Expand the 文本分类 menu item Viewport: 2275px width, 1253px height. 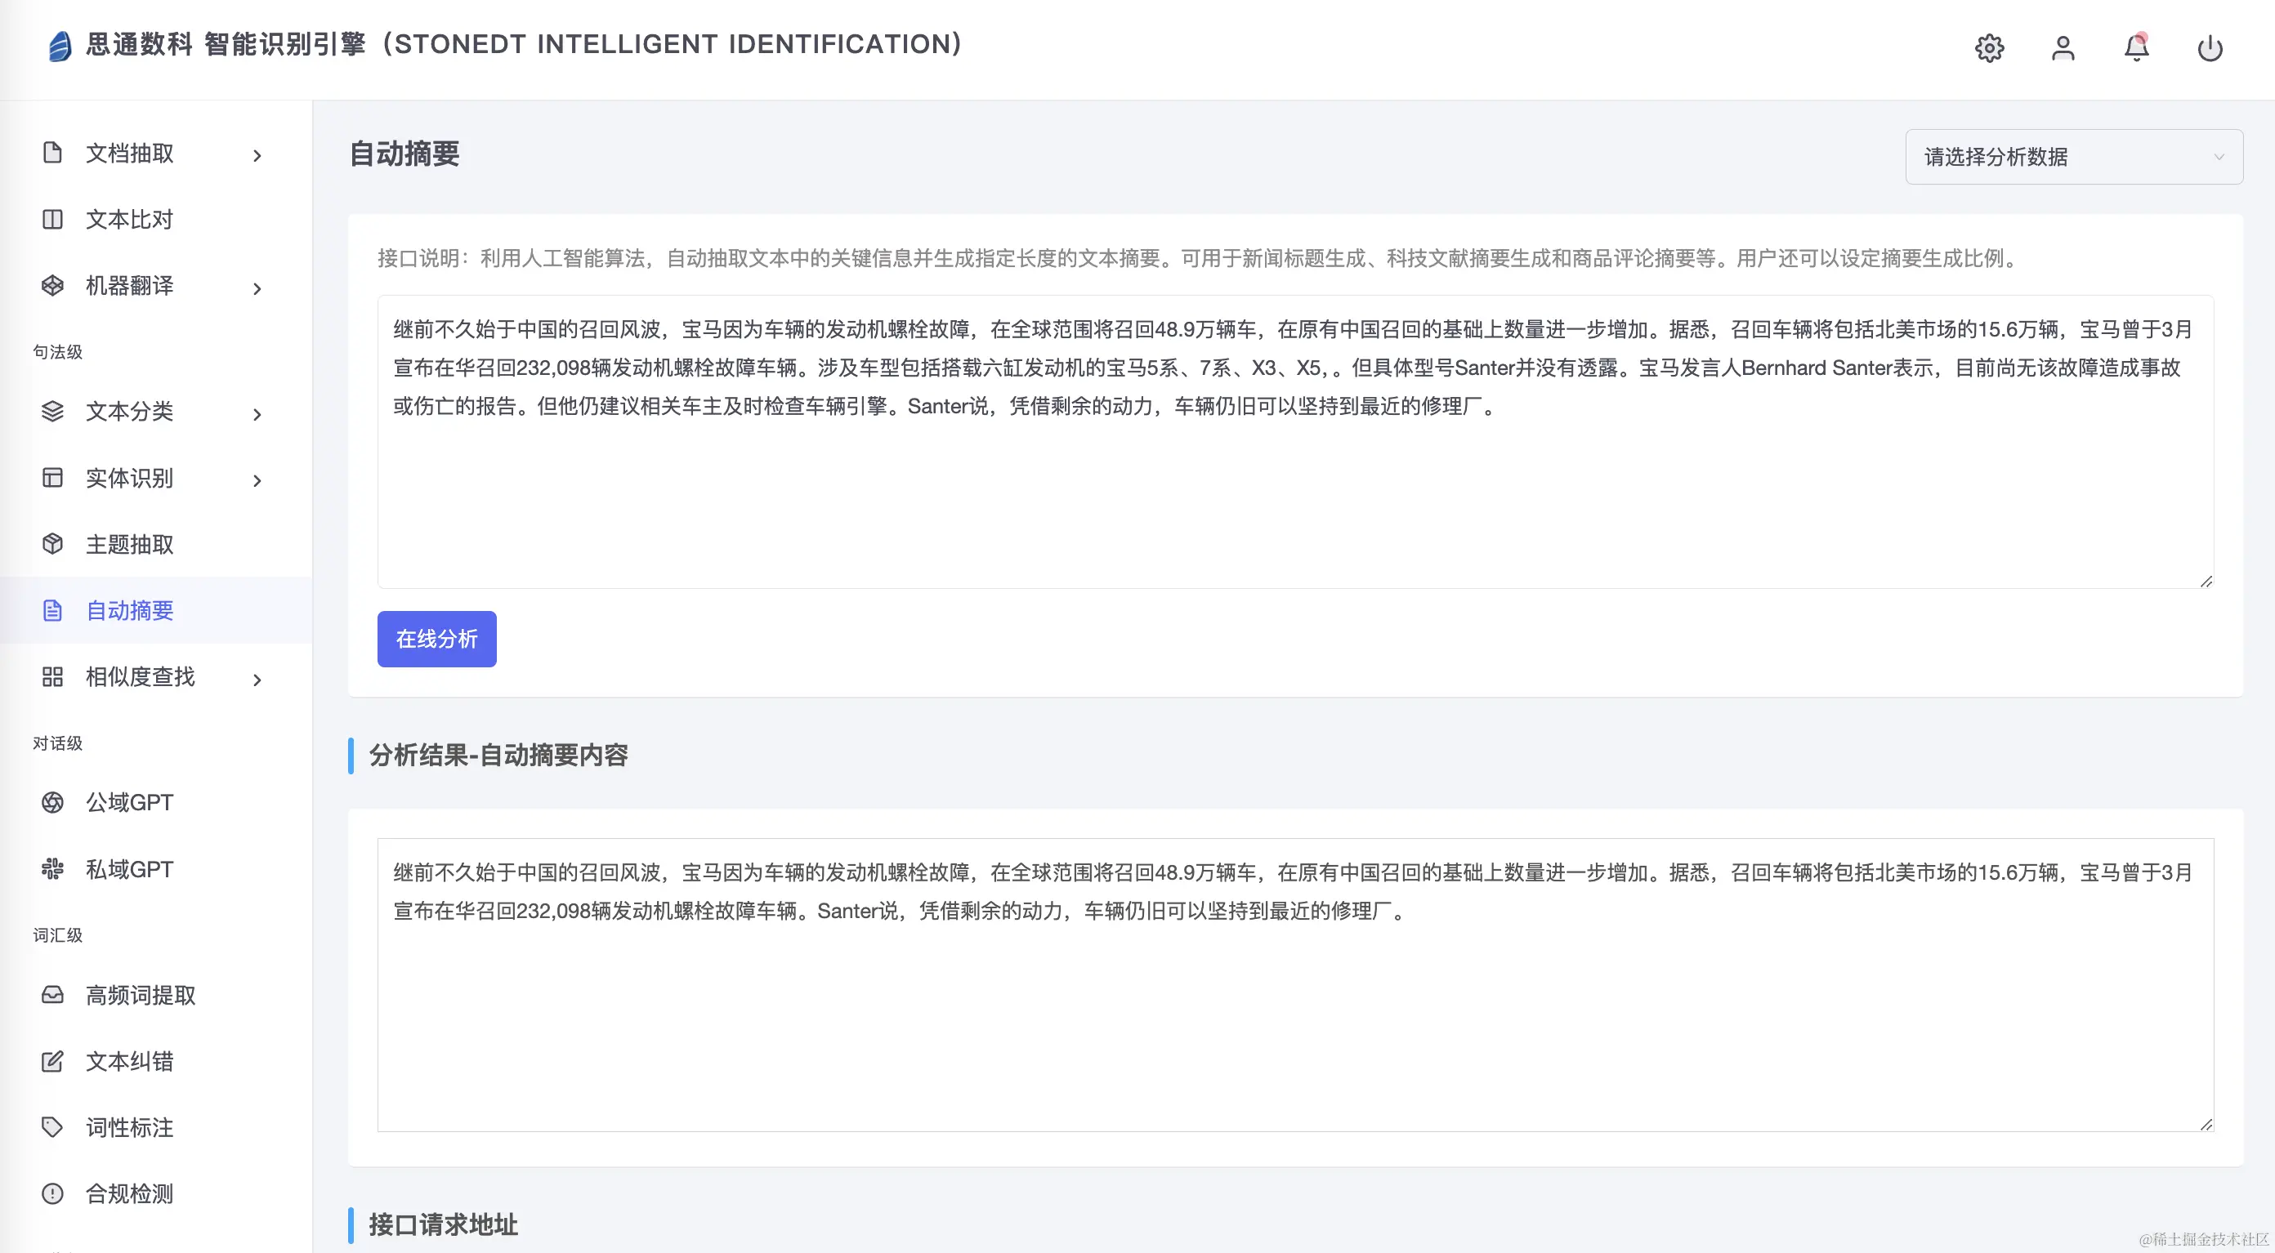tap(130, 412)
